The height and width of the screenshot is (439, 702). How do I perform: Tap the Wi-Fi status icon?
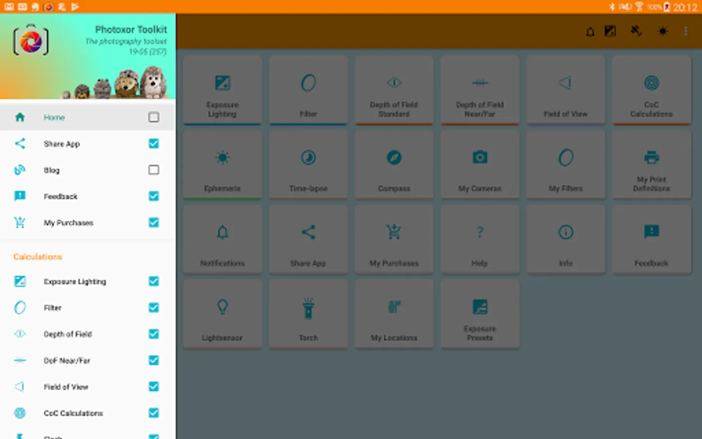(639, 7)
